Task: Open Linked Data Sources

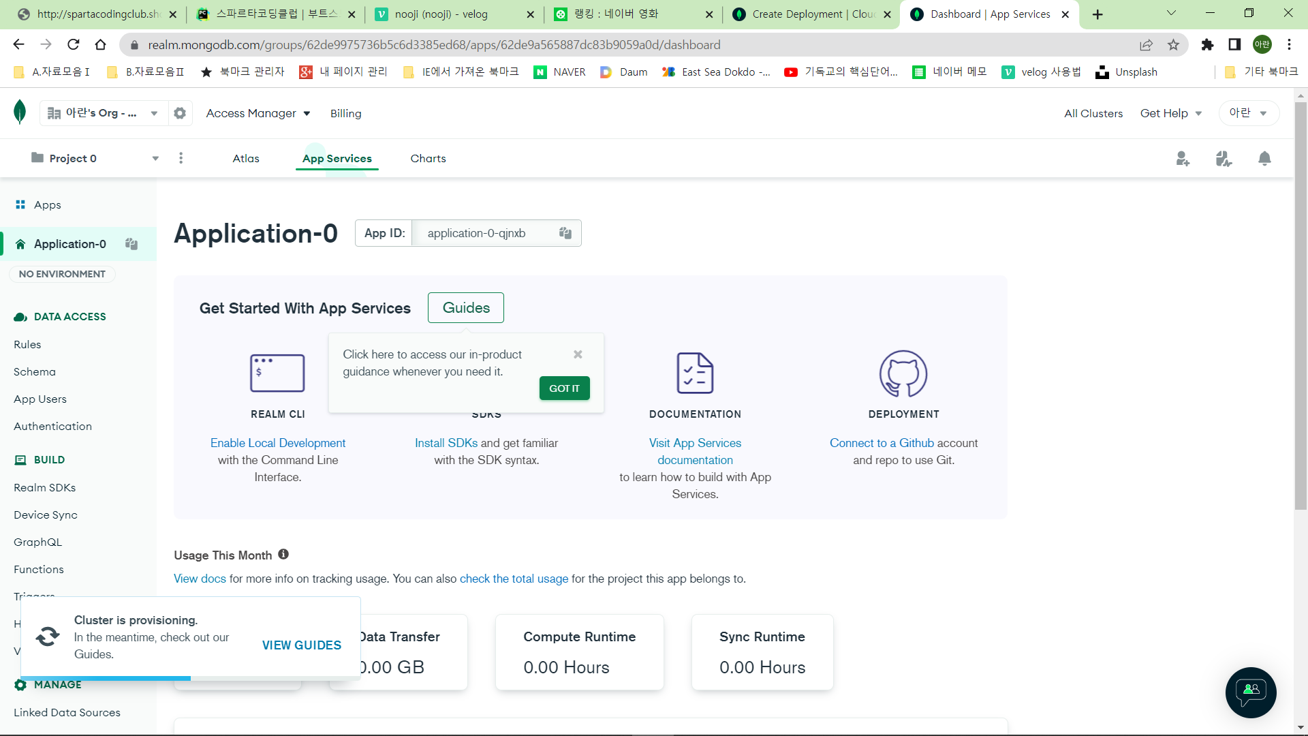Action: pyautogui.click(x=67, y=713)
